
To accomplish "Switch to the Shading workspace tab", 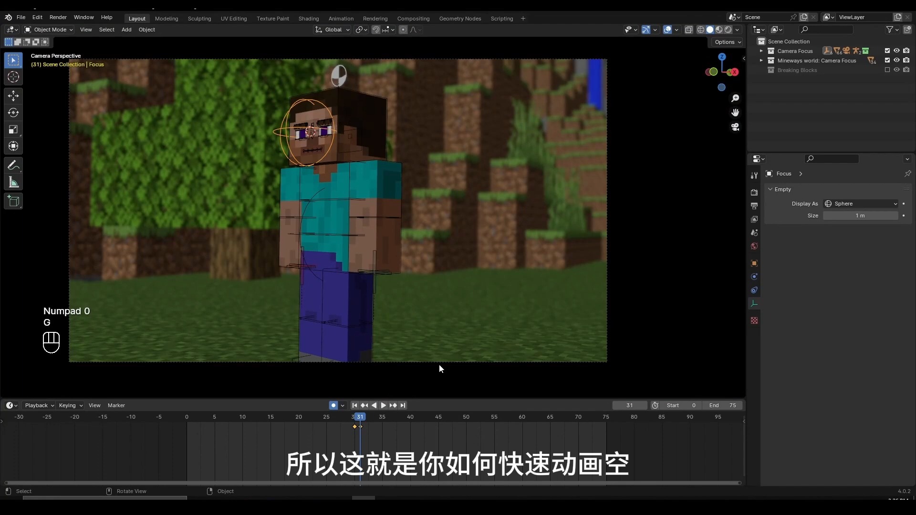I will click(x=308, y=19).
